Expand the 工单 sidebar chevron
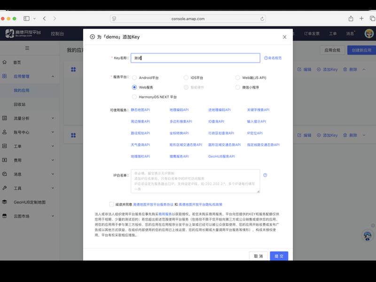376x282 pixels. click(53, 146)
